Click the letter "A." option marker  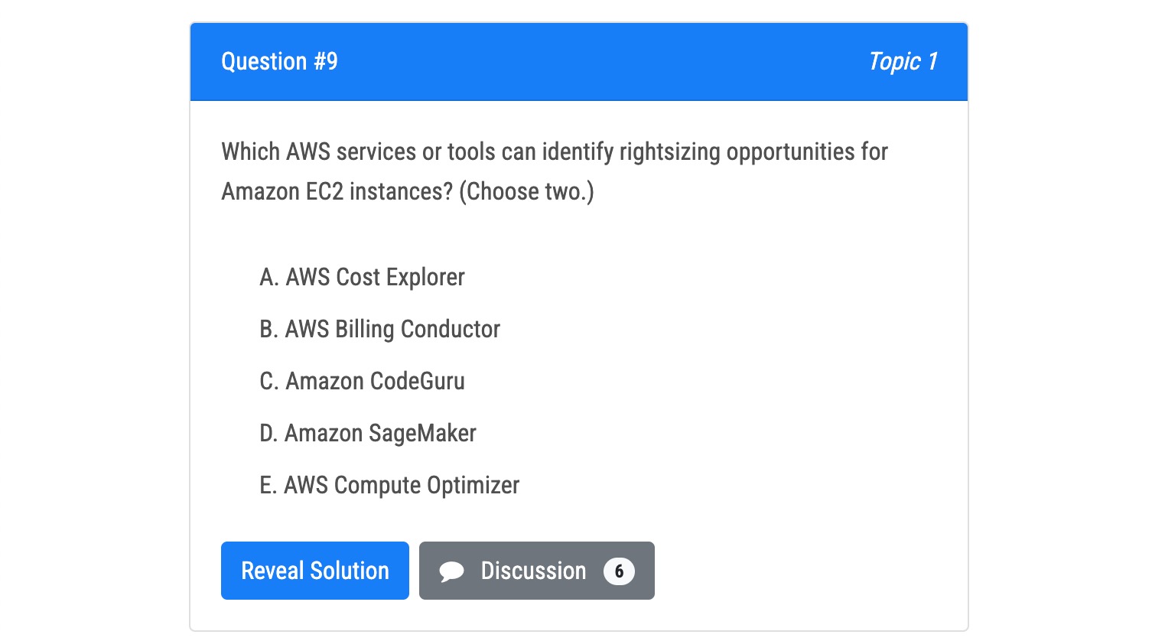pyautogui.click(x=268, y=277)
